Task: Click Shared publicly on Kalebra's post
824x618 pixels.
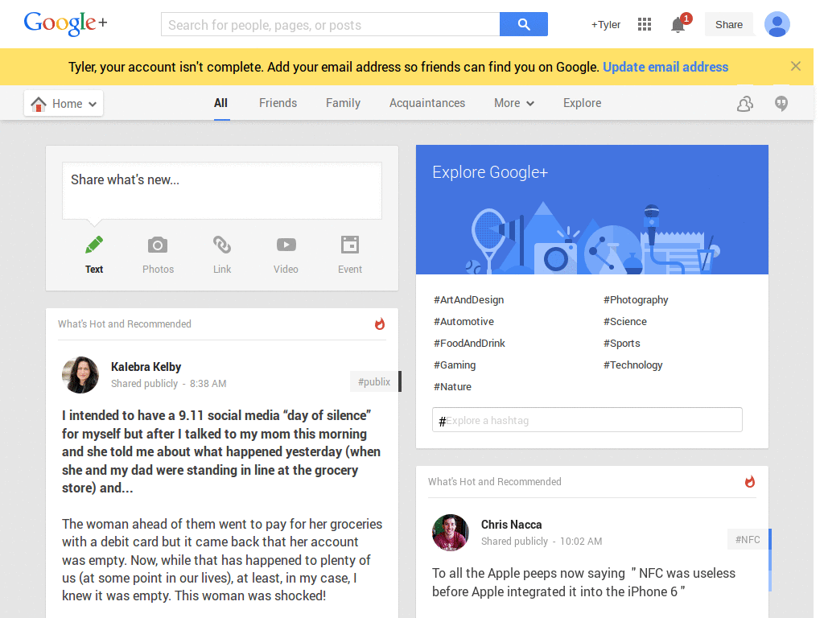Action: (145, 384)
